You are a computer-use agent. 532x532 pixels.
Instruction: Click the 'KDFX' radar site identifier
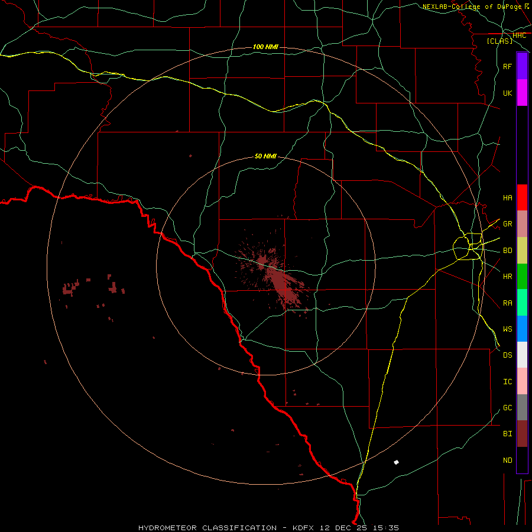click(303, 528)
